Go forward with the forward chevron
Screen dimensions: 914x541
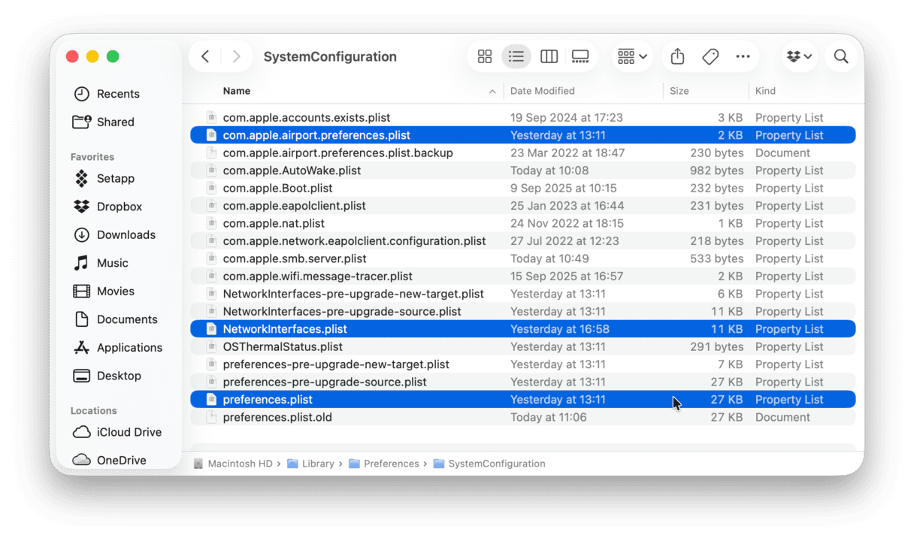236,56
